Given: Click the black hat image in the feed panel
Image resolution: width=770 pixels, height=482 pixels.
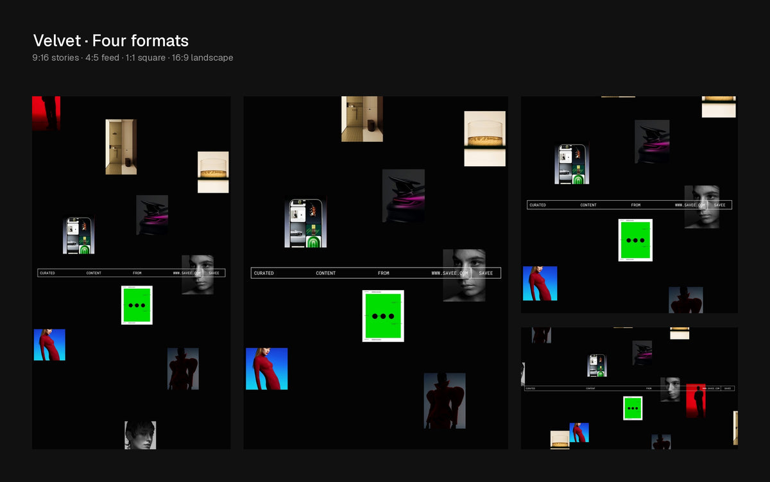Looking at the screenshot, I should pyautogui.click(x=404, y=196).
